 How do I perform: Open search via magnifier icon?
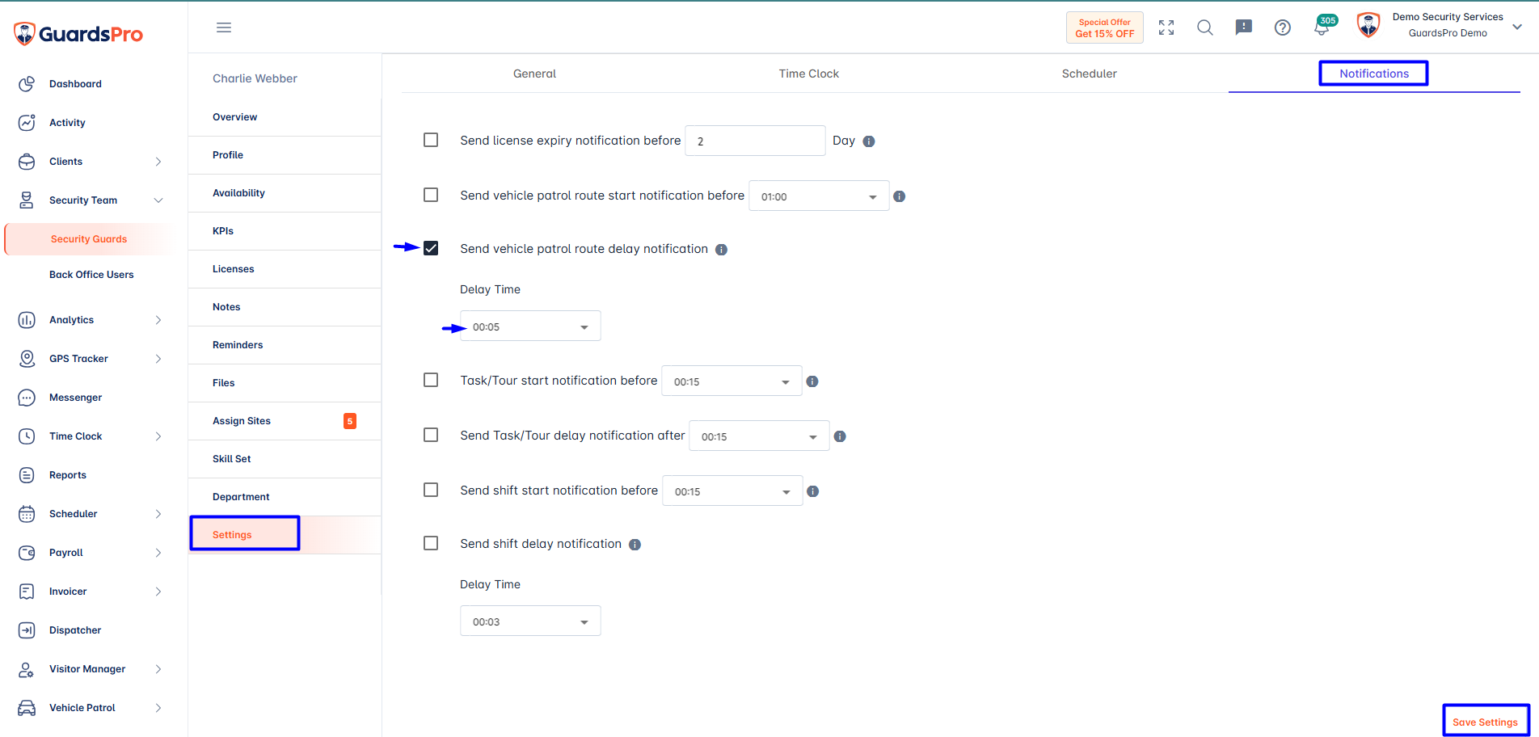[x=1205, y=27]
